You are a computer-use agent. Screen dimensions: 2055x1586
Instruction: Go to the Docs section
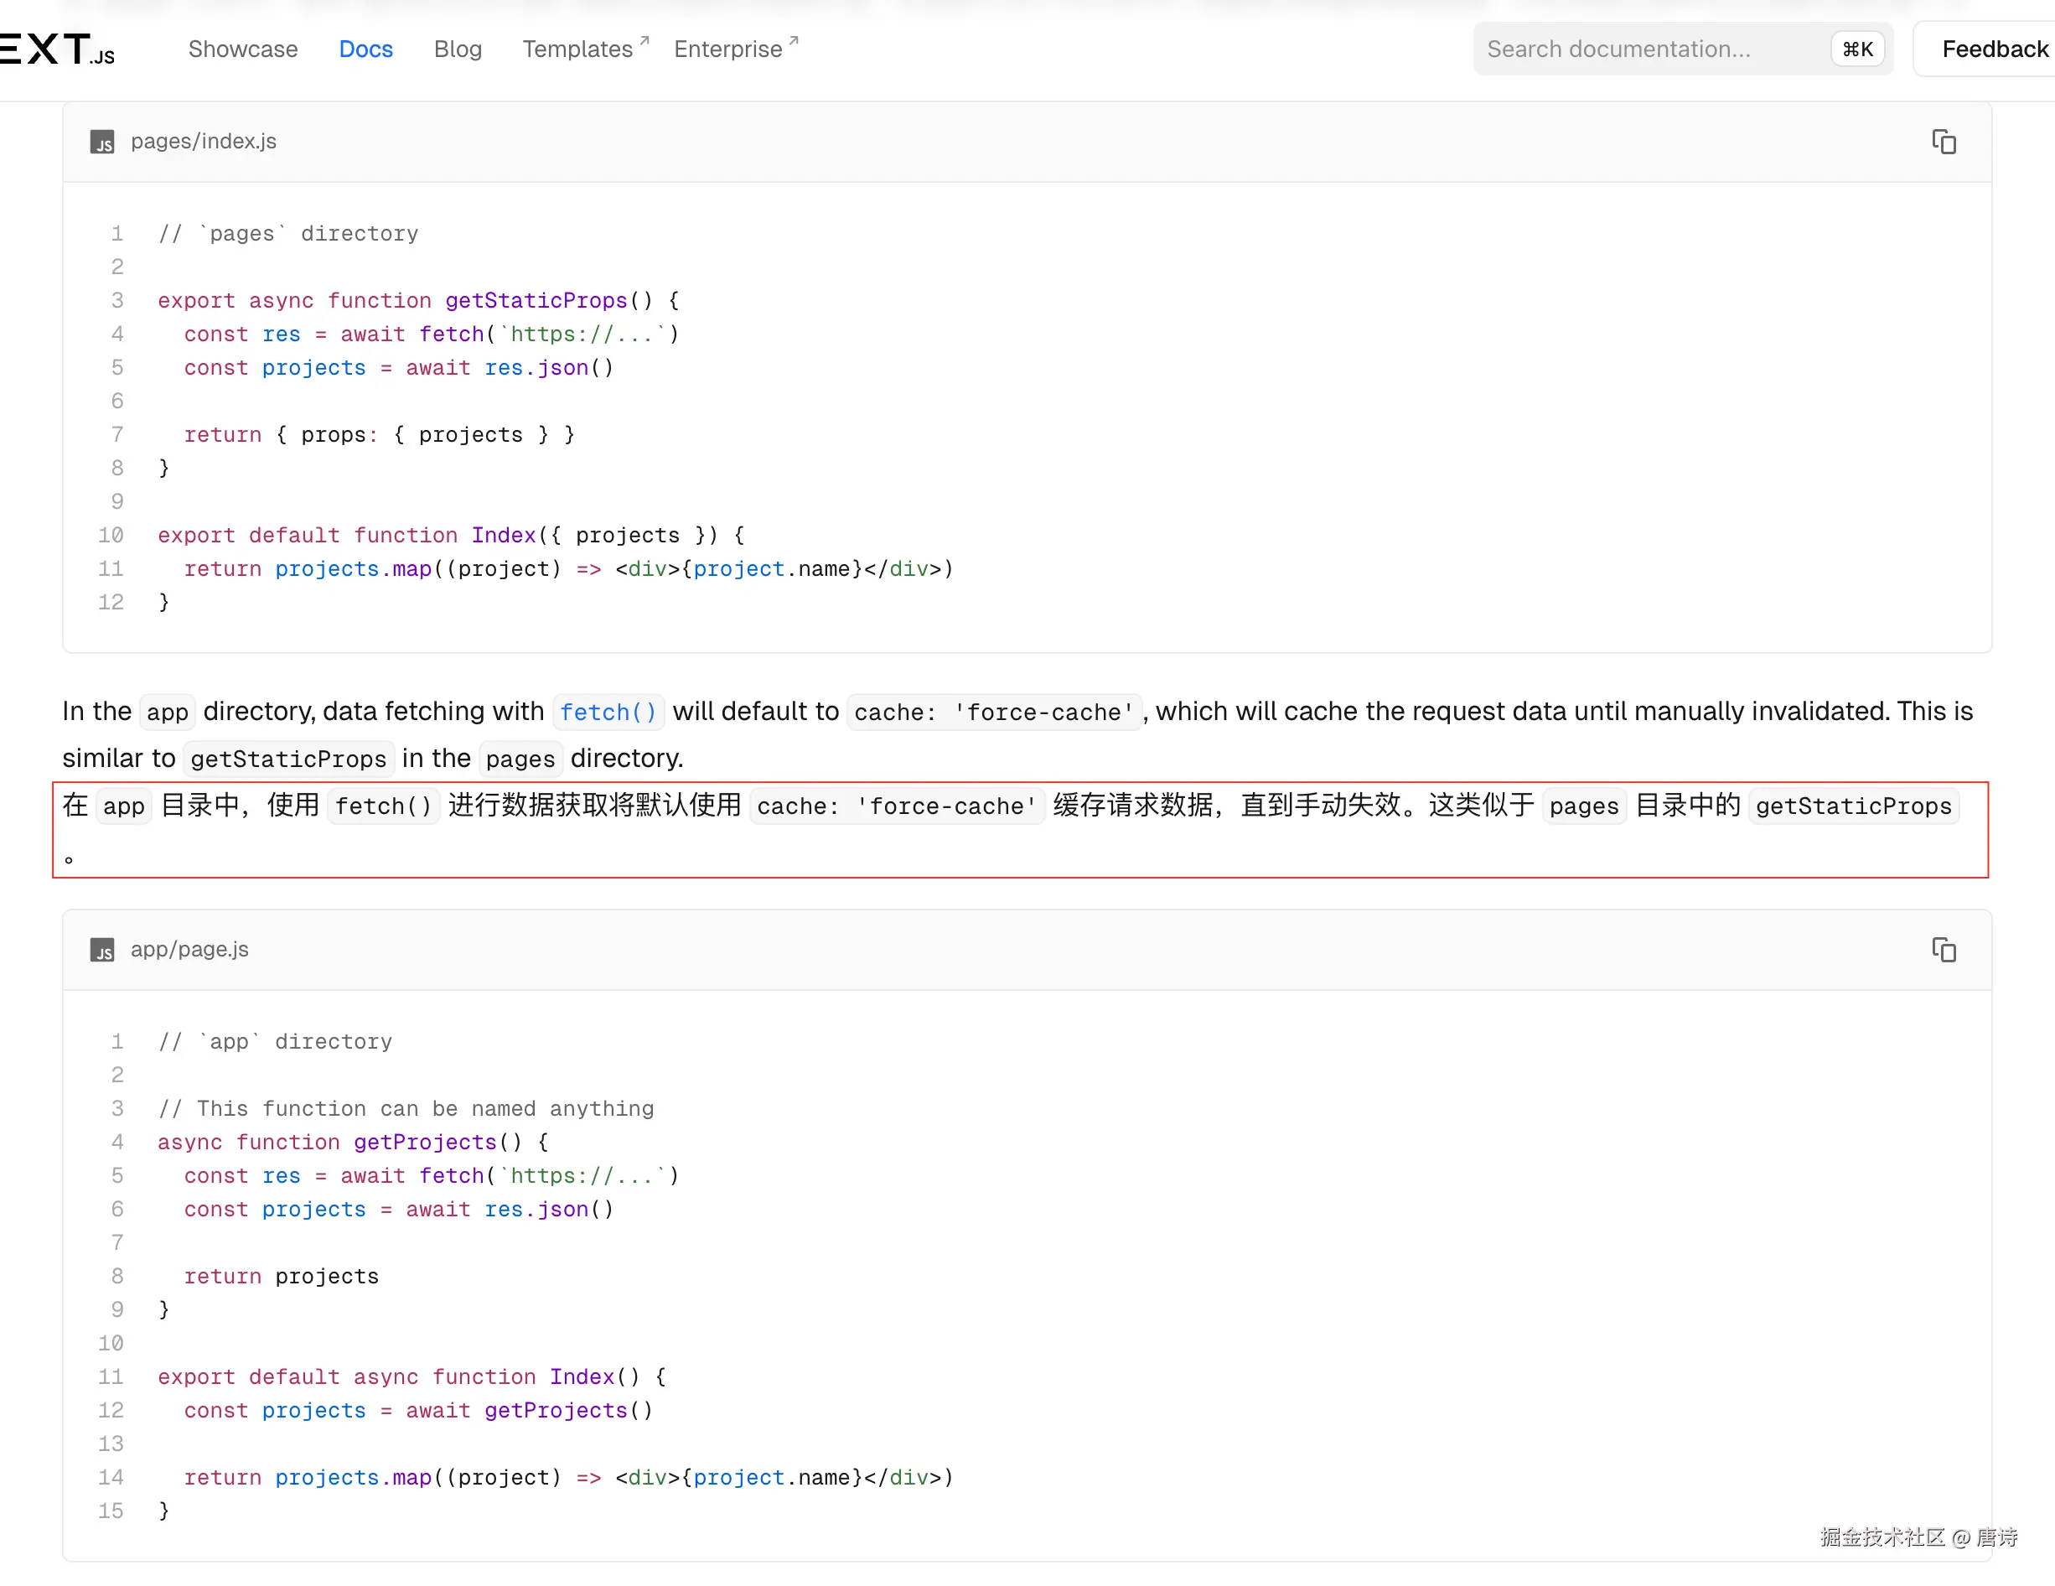pyautogui.click(x=365, y=49)
